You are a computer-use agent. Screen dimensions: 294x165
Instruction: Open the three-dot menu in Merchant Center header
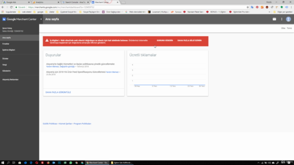(282, 19)
